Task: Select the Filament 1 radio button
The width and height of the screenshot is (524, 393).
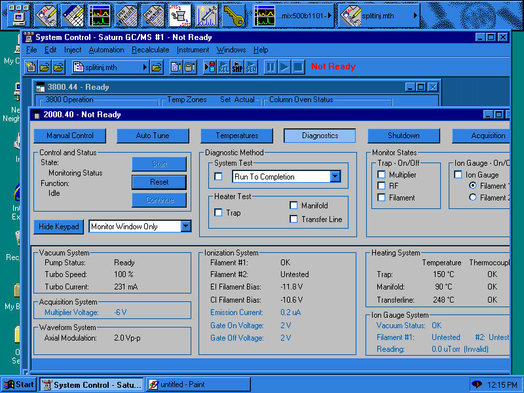Action: 472,185
